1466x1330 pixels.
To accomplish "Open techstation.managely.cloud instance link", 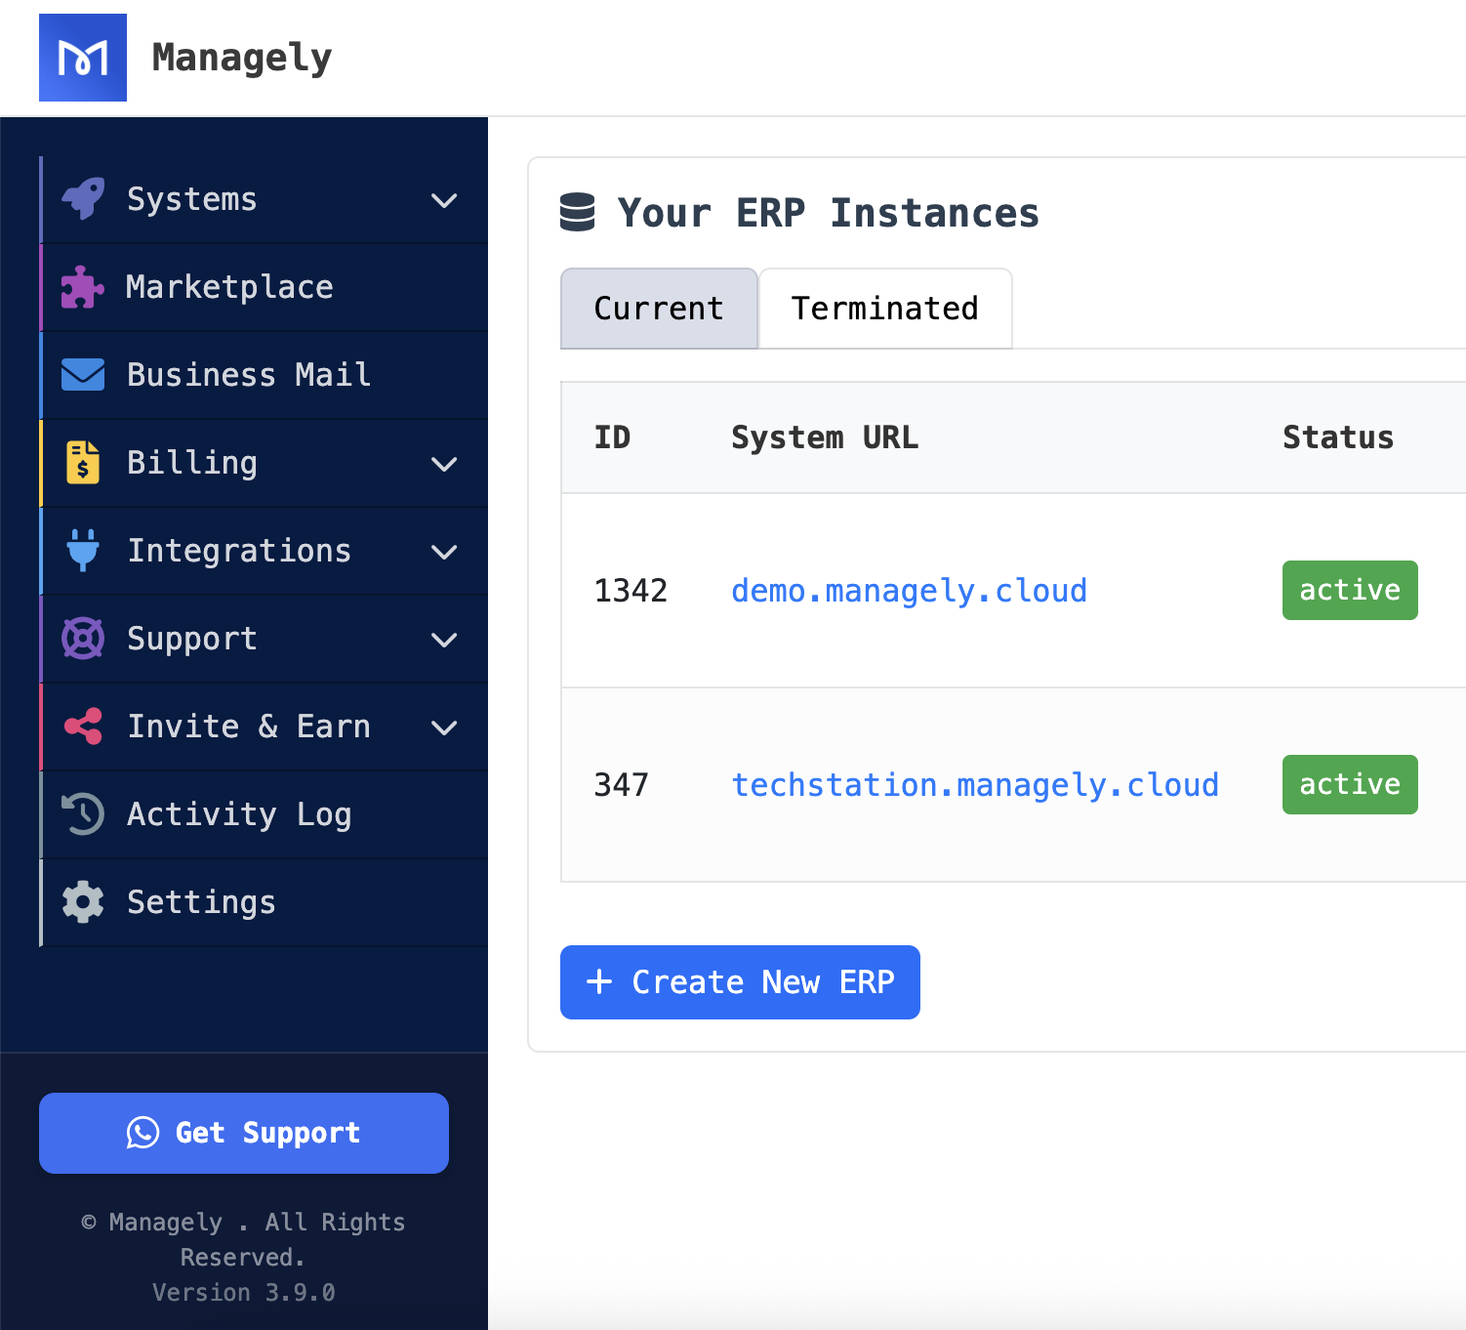I will [975, 784].
